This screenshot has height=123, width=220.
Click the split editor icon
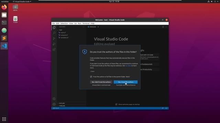[163, 27]
